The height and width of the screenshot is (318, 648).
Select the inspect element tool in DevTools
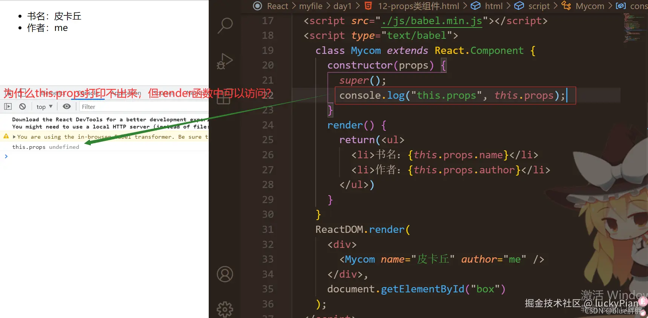click(x=9, y=93)
